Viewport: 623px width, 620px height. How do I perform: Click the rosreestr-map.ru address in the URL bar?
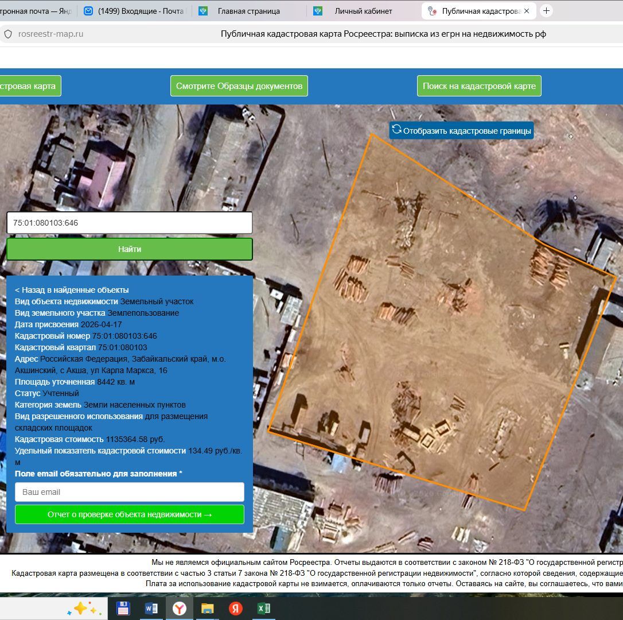(51, 34)
